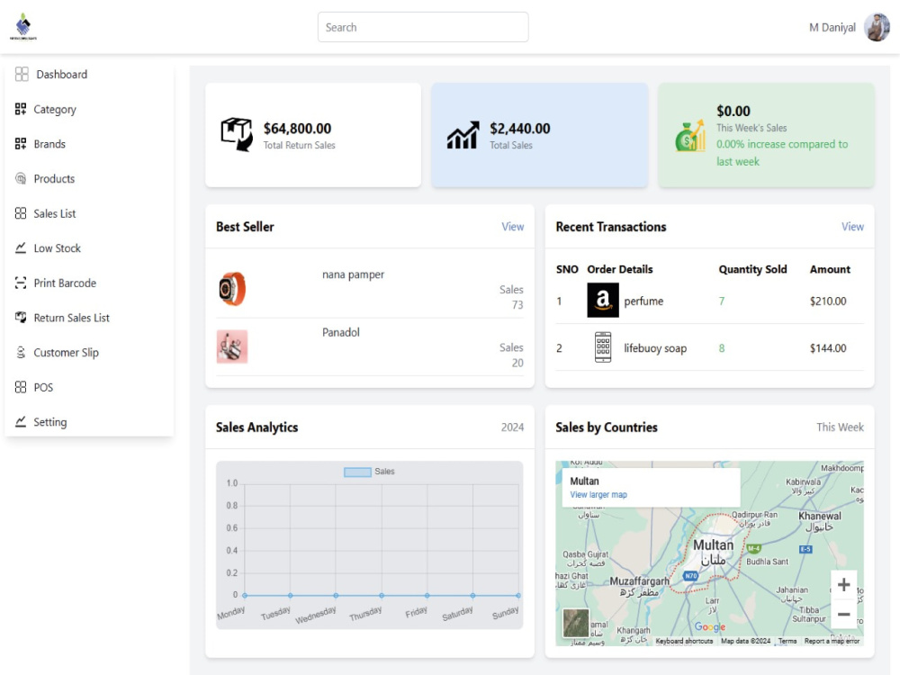Switch map to satellite thumbnail view
The height and width of the screenshot is (675, 900).
click(576, 624)
